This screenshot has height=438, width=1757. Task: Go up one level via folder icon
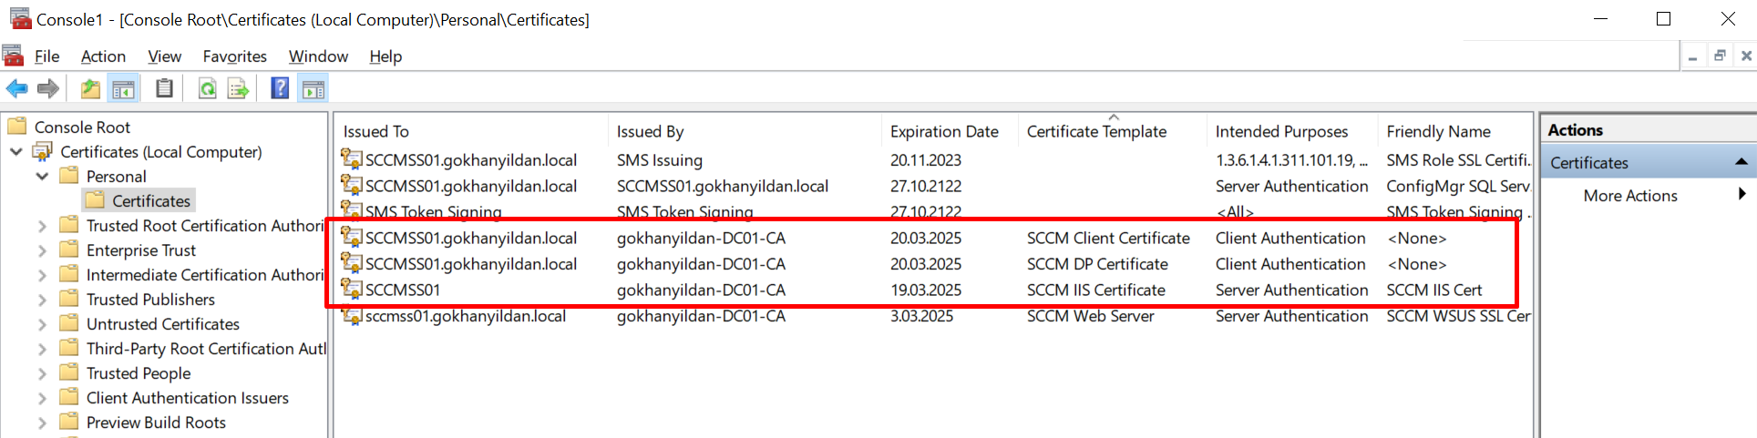pos(90,88)
